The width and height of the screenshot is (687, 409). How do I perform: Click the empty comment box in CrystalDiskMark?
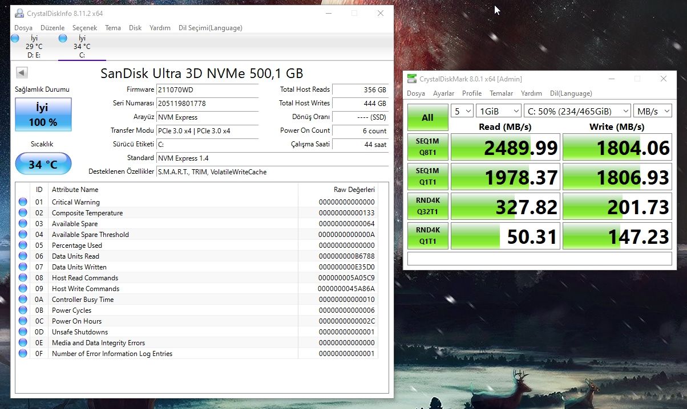(540, 259)
